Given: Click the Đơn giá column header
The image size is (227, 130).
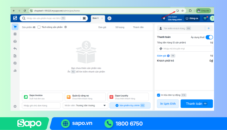Looking at the screenshot, I should pos(102,27).
